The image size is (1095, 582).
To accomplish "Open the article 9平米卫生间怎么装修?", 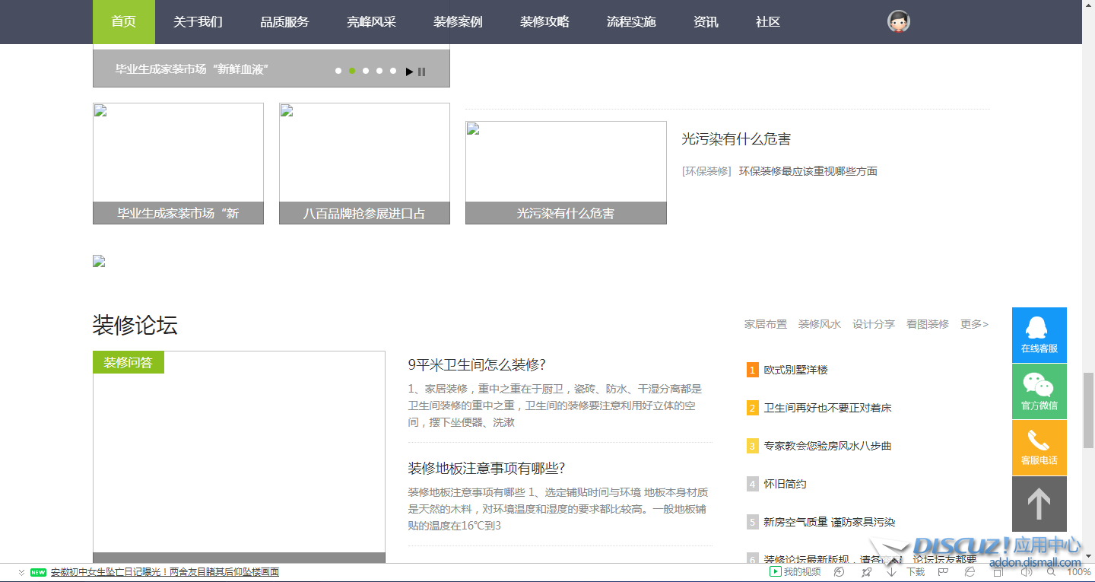I will pyautogui.click(x=477, y=364).
